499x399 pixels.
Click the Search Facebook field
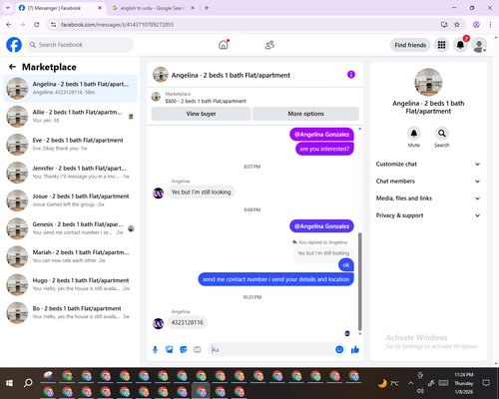(80, 45)
